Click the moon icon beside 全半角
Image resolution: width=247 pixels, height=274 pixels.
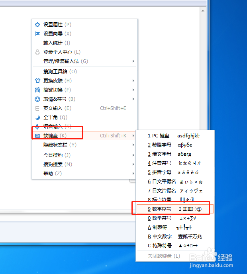coord(37,117)
